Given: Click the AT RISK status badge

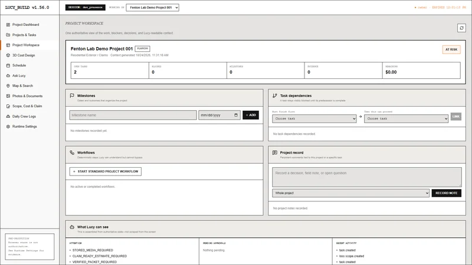Looking at the screenshot, I should (451, 49).
